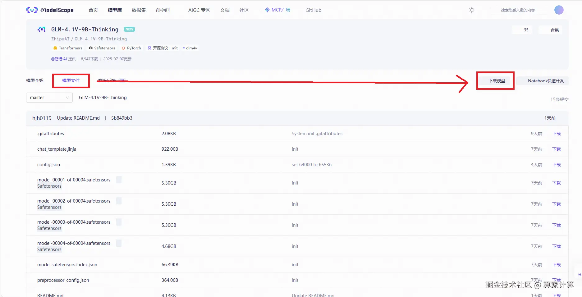Open model-00002-of-00004.safetensors file
Viewport: 582px width, 297px height.
(74, 201)
